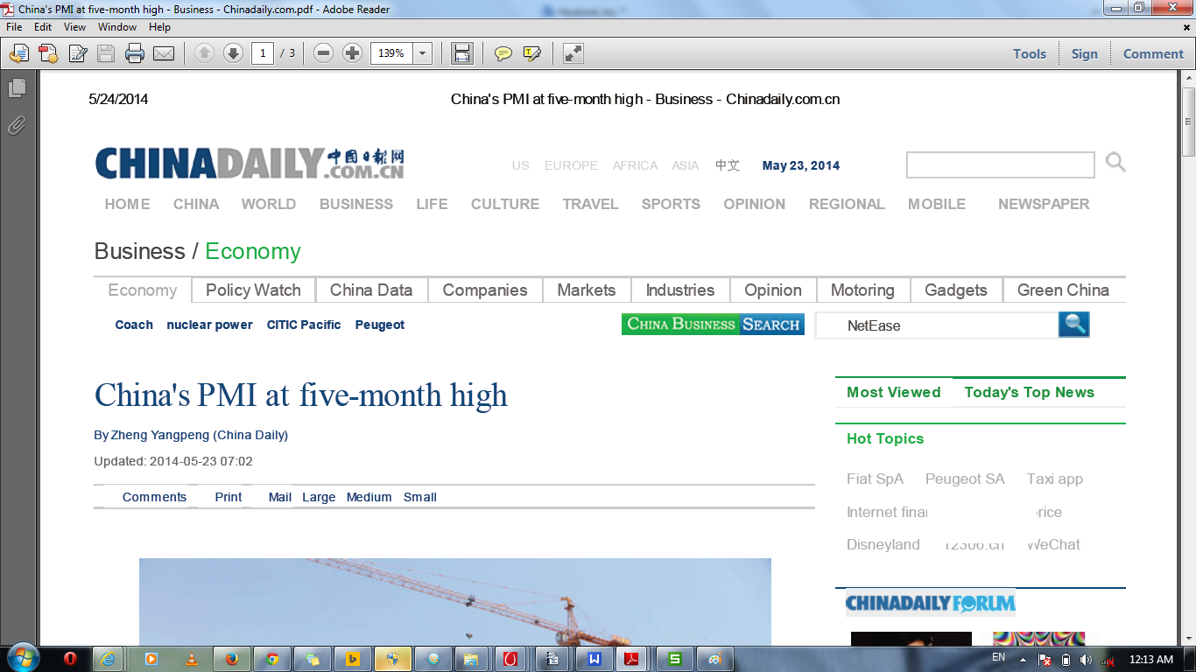Click the Create PDF online icon
The height and width of the screenshot is (672, 1196).
click(x=48, y=53)
